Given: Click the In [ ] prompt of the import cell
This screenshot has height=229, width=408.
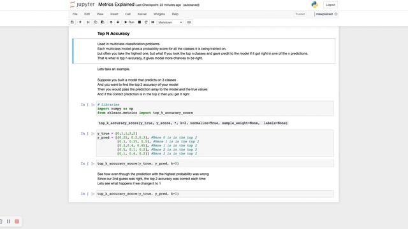Looking at the screenshot, I should click(87, 104).
